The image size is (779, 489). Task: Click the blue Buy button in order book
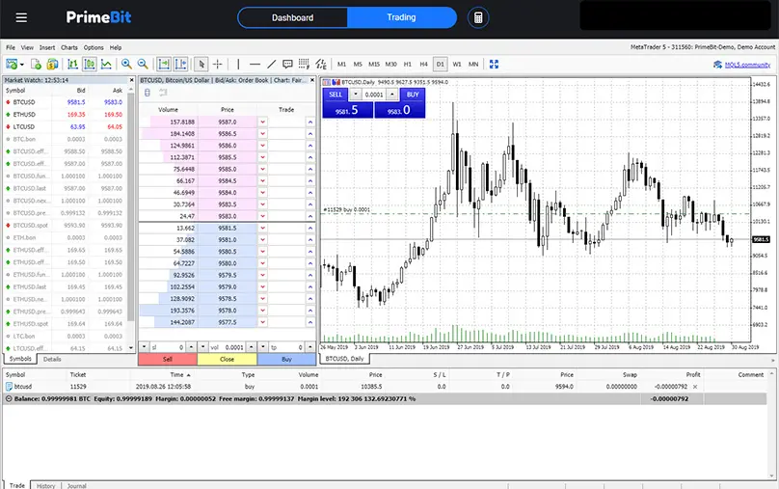(286, 359)
